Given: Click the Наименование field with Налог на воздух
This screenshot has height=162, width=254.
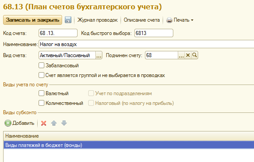Looking at the screenshot, I should [x=146, y=44].
